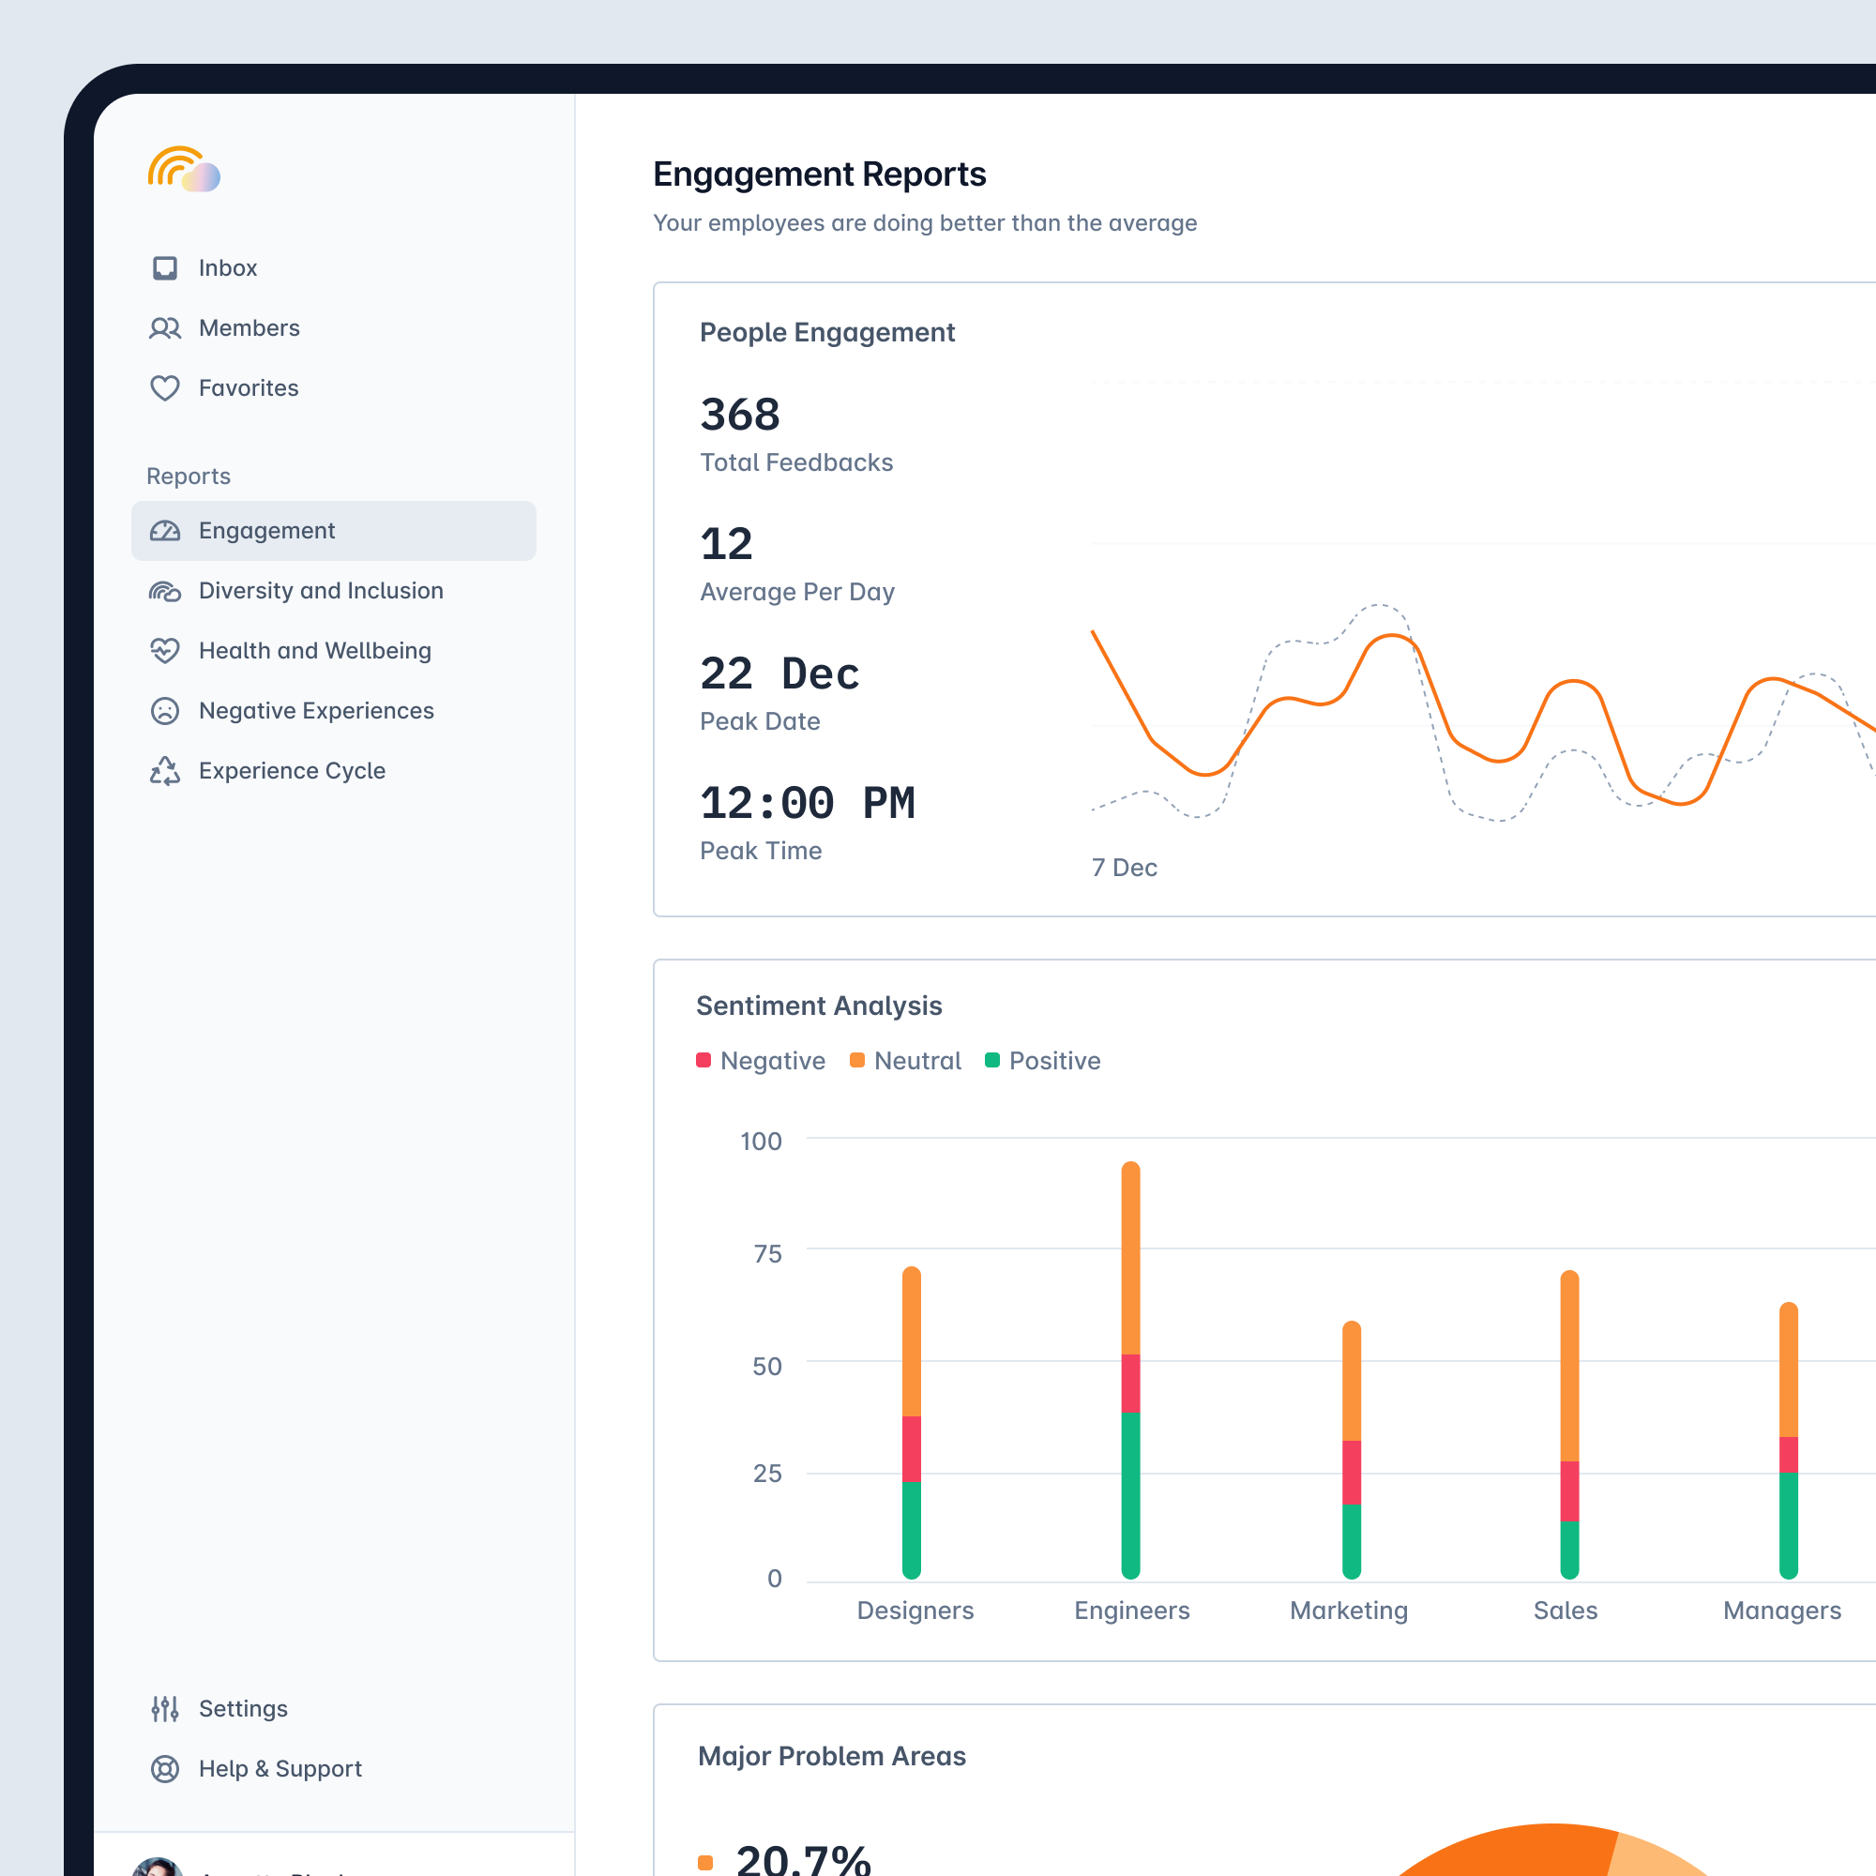
Task: Click the Engineers stacked sentiment bar
Action: 1130,1369
